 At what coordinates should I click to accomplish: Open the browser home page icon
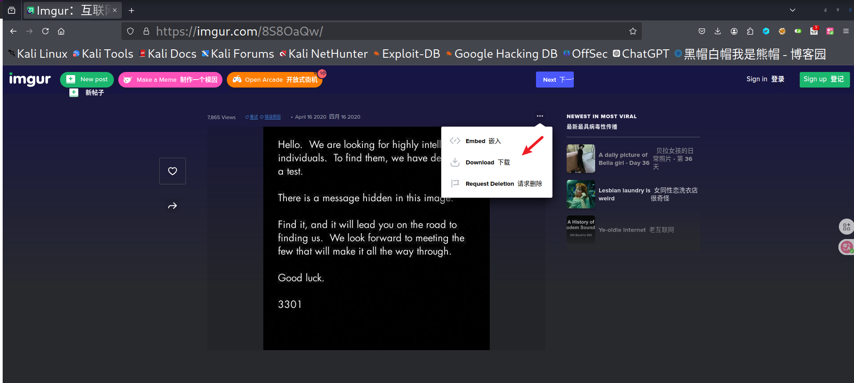(x=61, y=32)
